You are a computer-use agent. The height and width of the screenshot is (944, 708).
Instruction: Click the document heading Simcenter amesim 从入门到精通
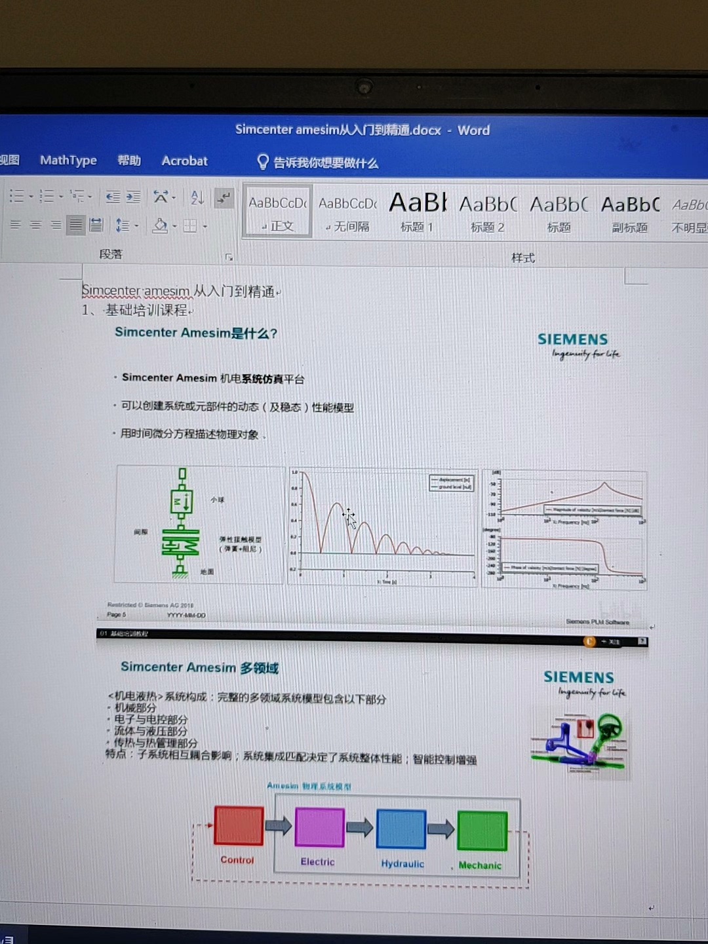pos(178,291)
